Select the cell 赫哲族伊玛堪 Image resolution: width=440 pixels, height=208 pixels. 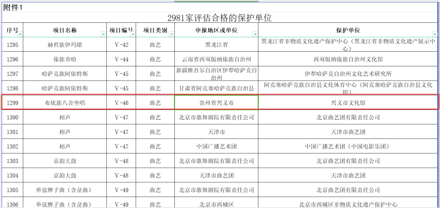pos(65,45)
